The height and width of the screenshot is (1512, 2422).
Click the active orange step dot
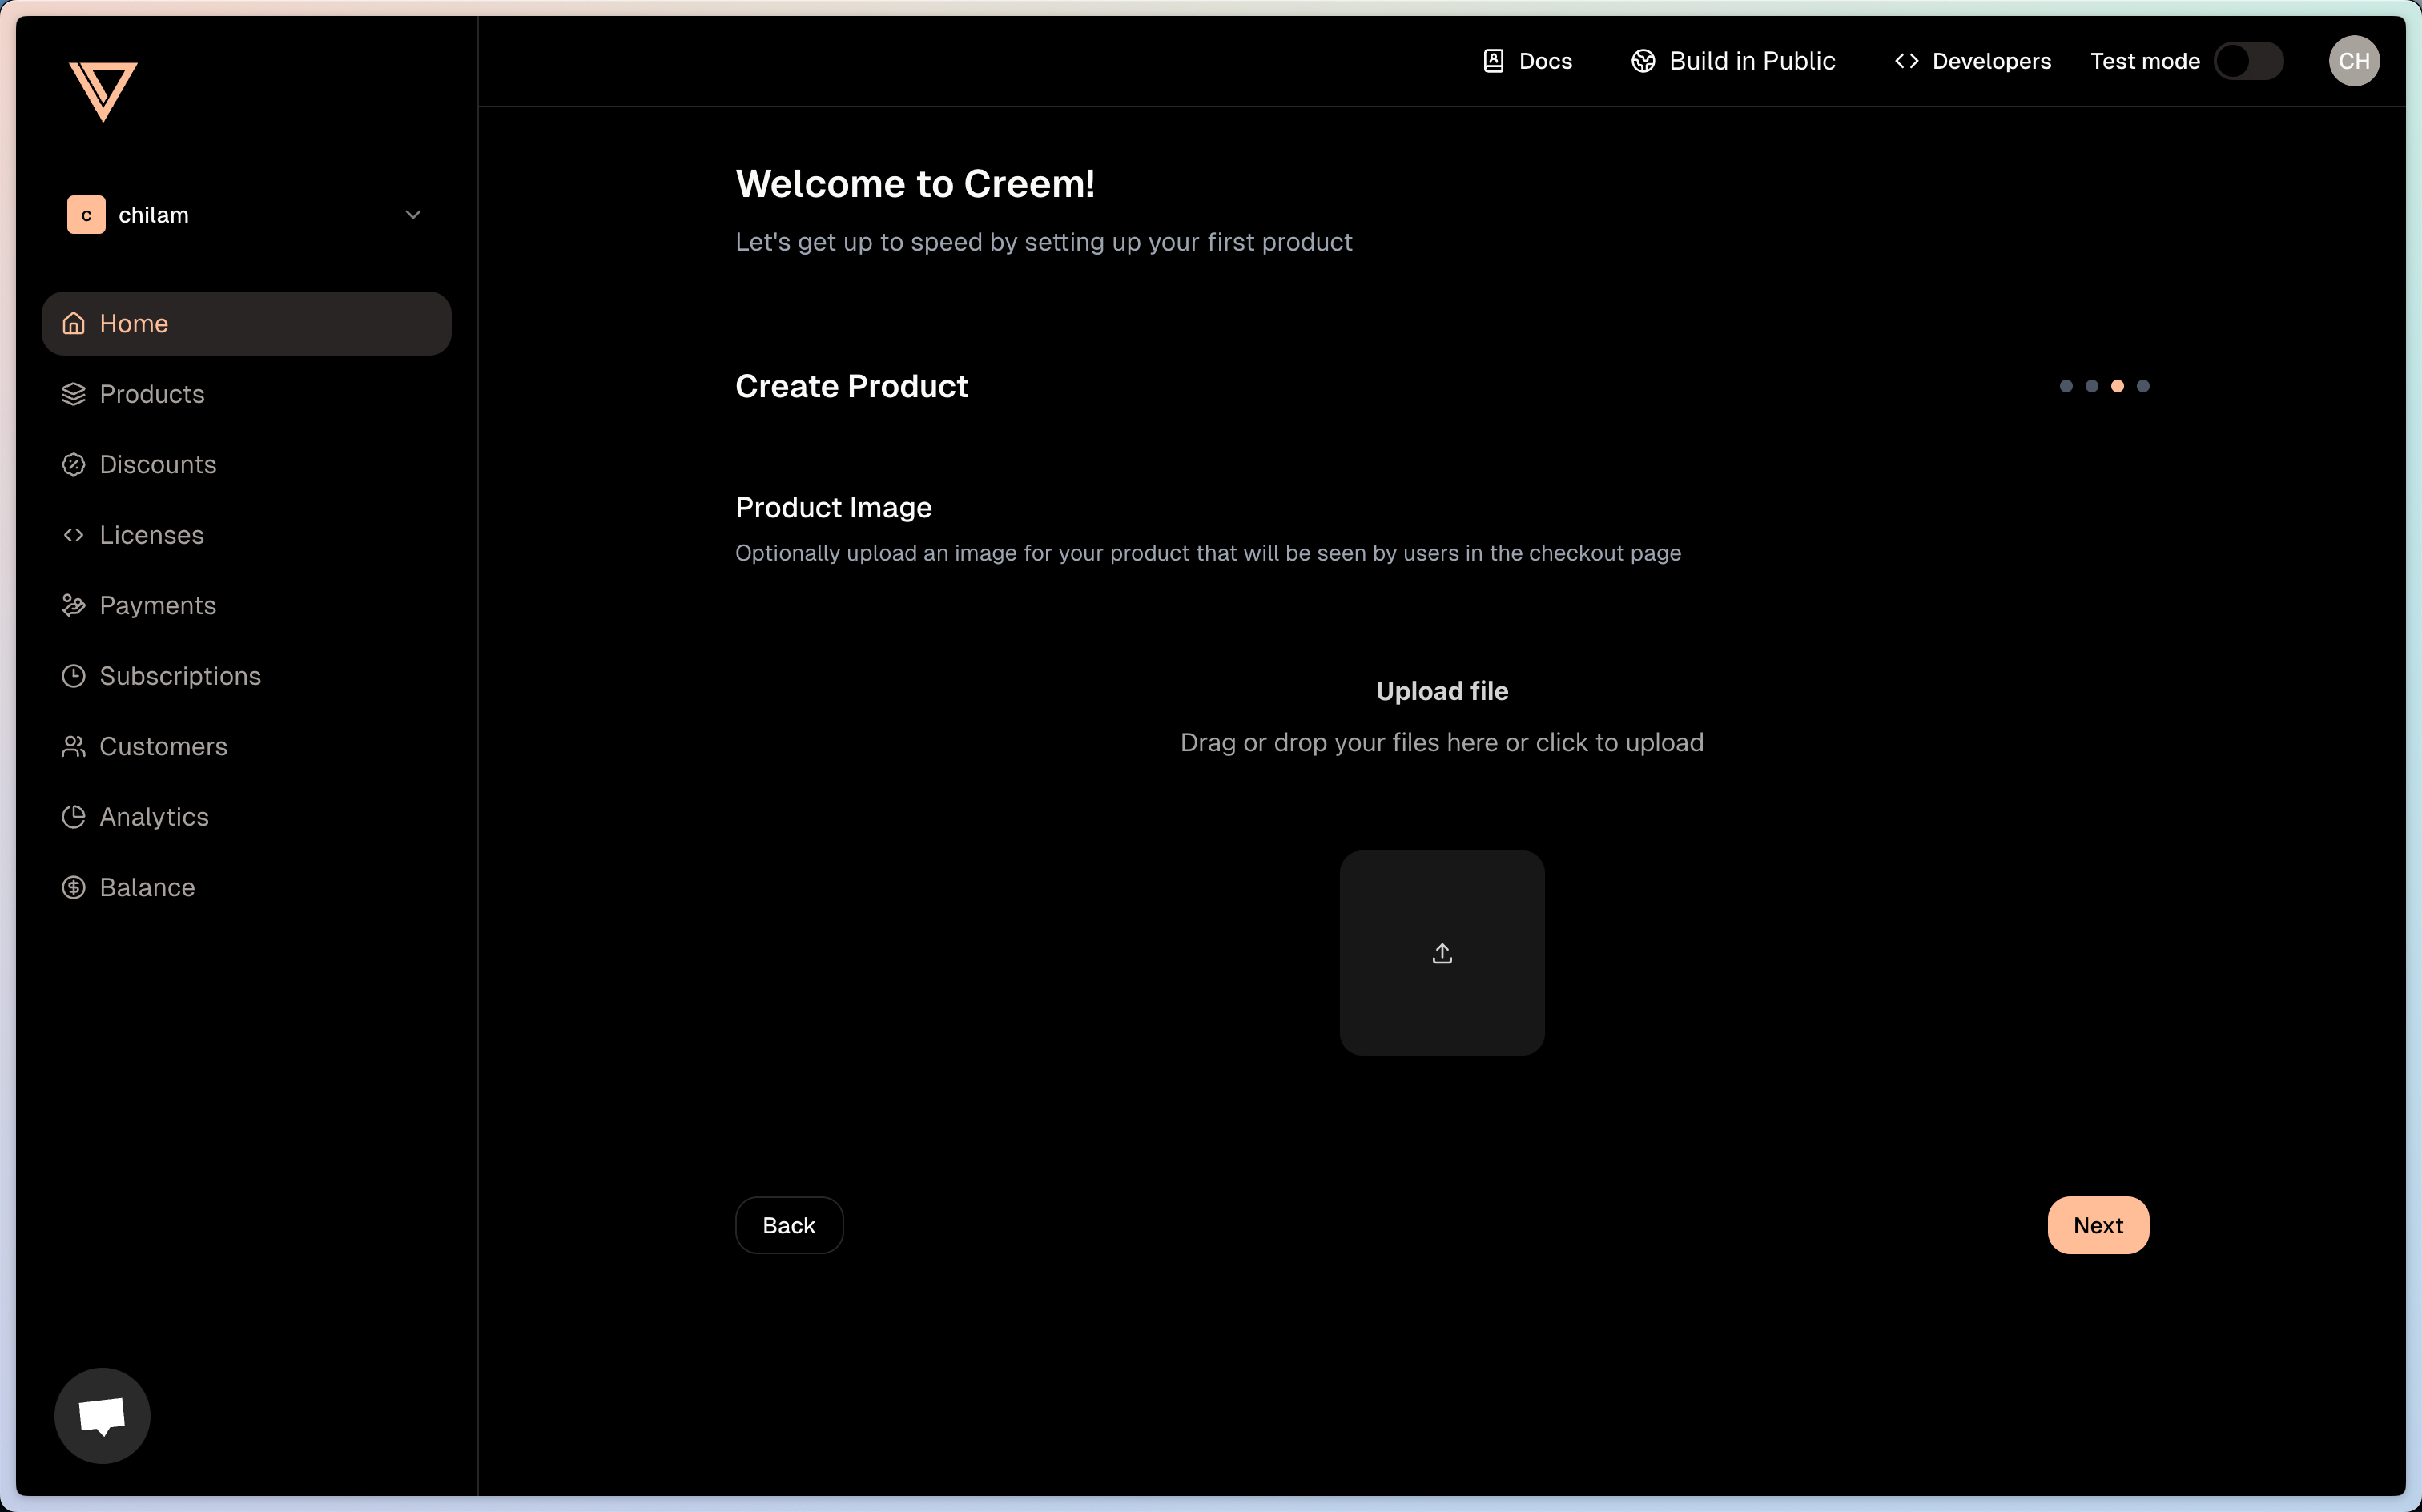(x=2117, y=386)
